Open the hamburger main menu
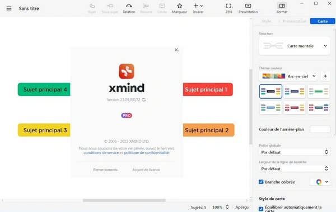This screenshot has height=212, width=336. coord(9,8)
